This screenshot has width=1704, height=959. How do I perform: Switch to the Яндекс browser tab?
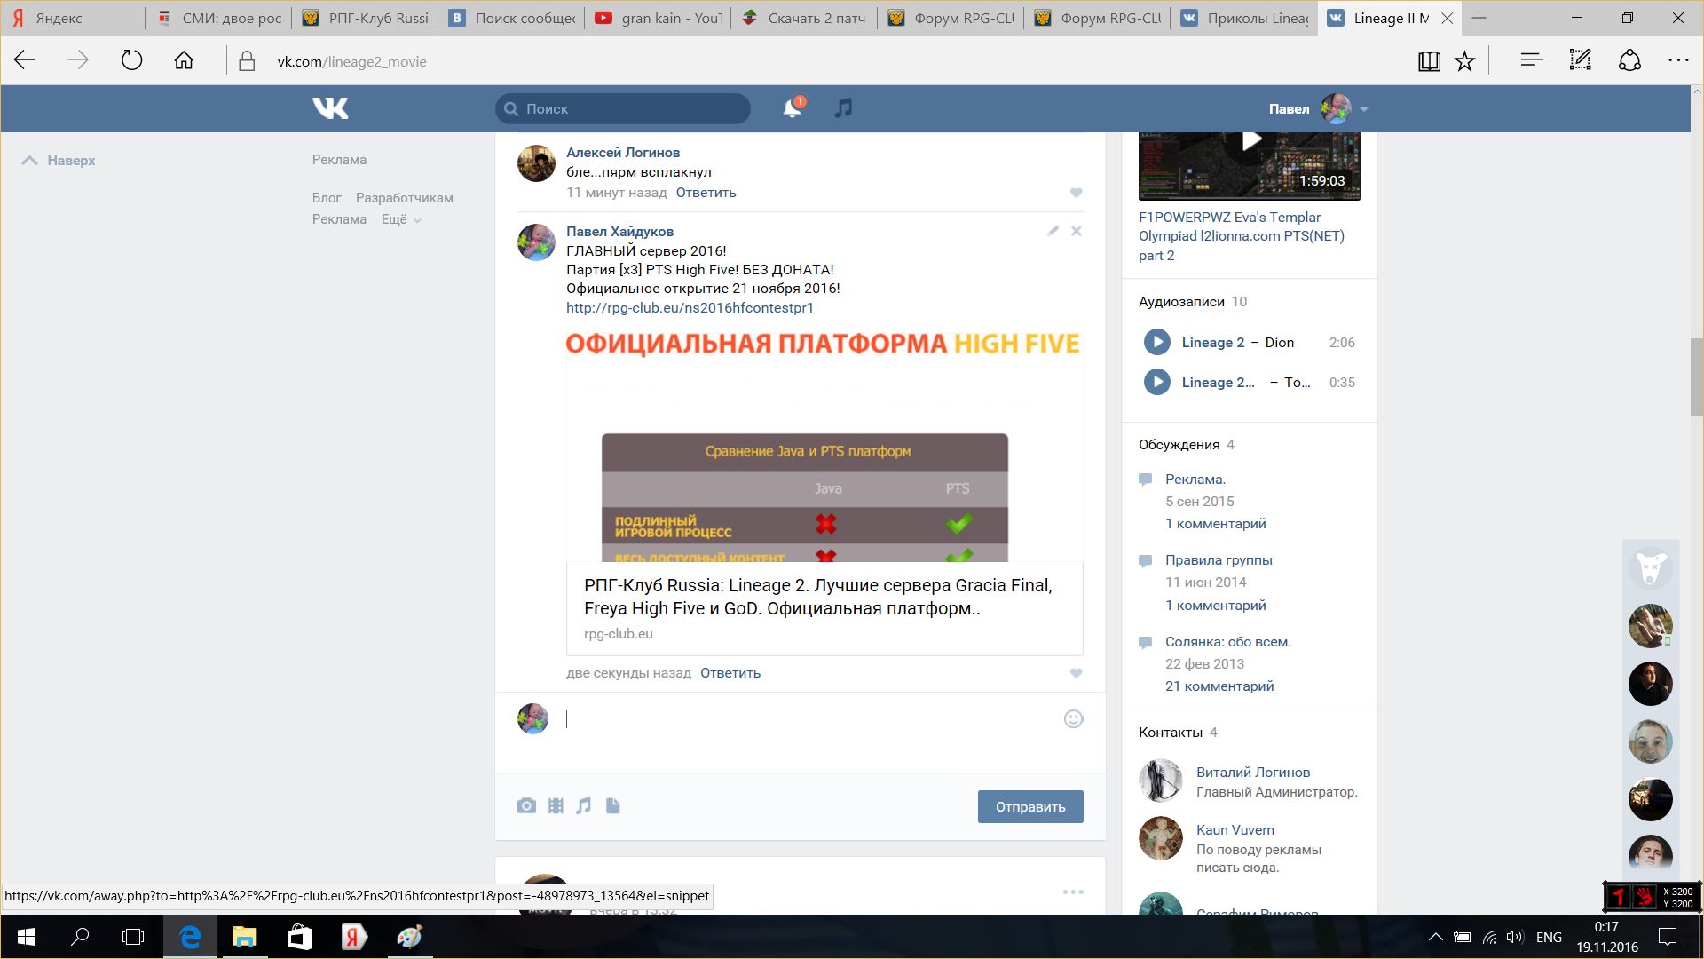point(71,18)
